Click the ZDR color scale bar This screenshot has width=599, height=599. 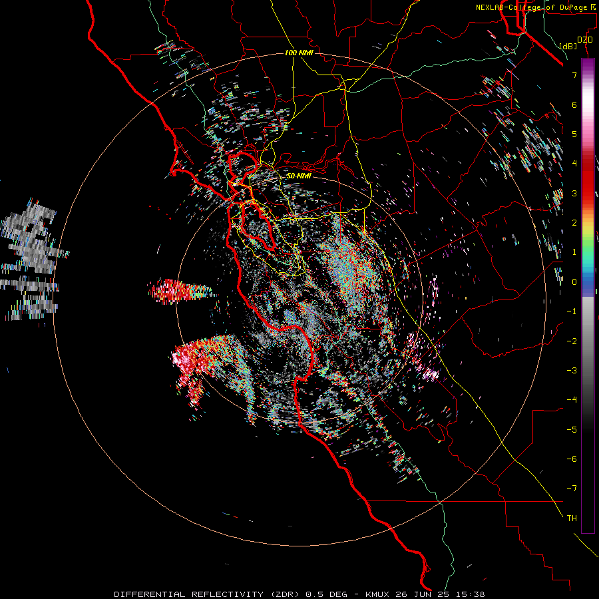(588, 296)
